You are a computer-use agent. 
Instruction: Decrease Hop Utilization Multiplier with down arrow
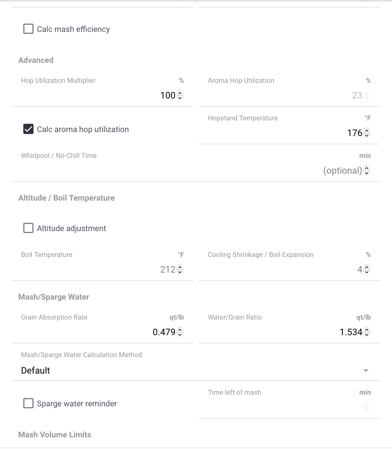(180, 98)
